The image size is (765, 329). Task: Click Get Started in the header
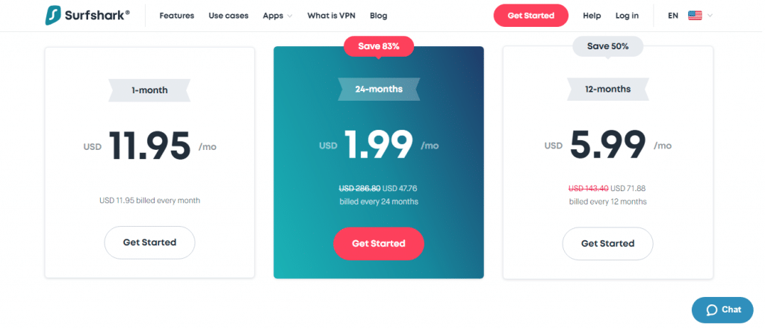531,16
